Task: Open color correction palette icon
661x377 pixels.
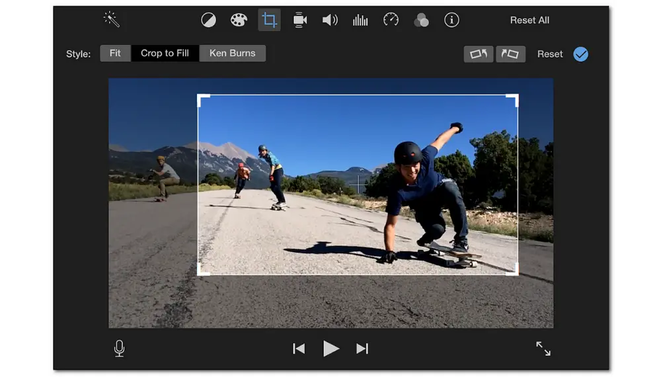Action: (239, 20)
